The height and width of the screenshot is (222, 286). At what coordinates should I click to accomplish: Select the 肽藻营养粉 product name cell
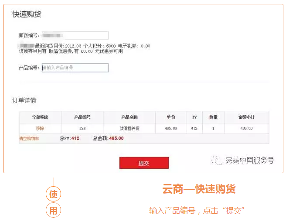pos(129,128)
